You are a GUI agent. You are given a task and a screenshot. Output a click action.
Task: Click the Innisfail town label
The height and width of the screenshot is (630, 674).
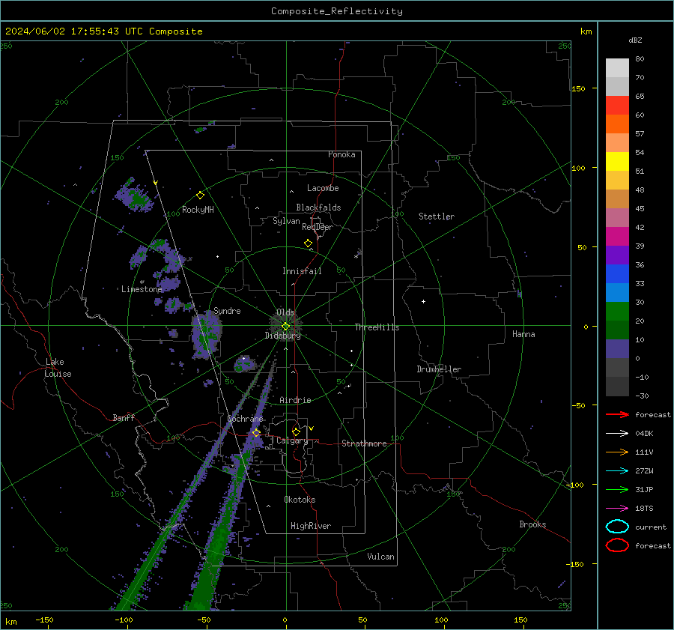[302, 271]
